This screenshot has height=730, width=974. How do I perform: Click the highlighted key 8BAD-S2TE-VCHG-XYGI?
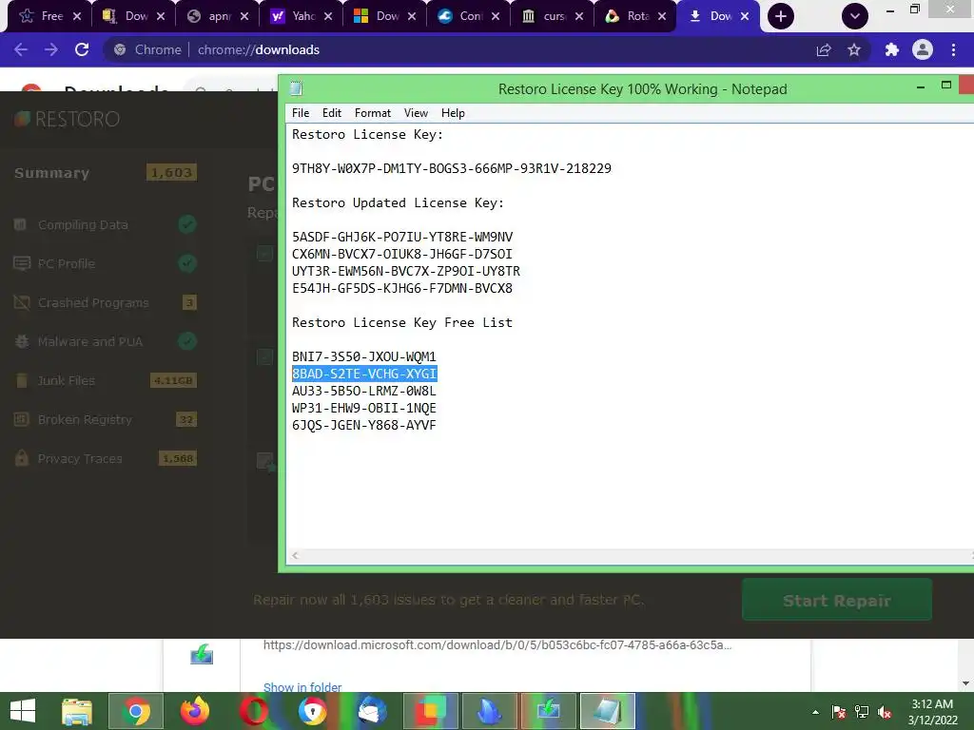click(364, 374)
